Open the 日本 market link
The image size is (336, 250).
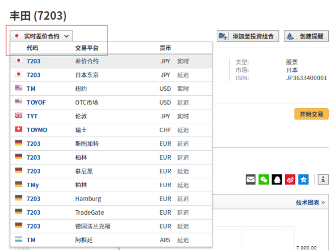(x=292, y=70)
